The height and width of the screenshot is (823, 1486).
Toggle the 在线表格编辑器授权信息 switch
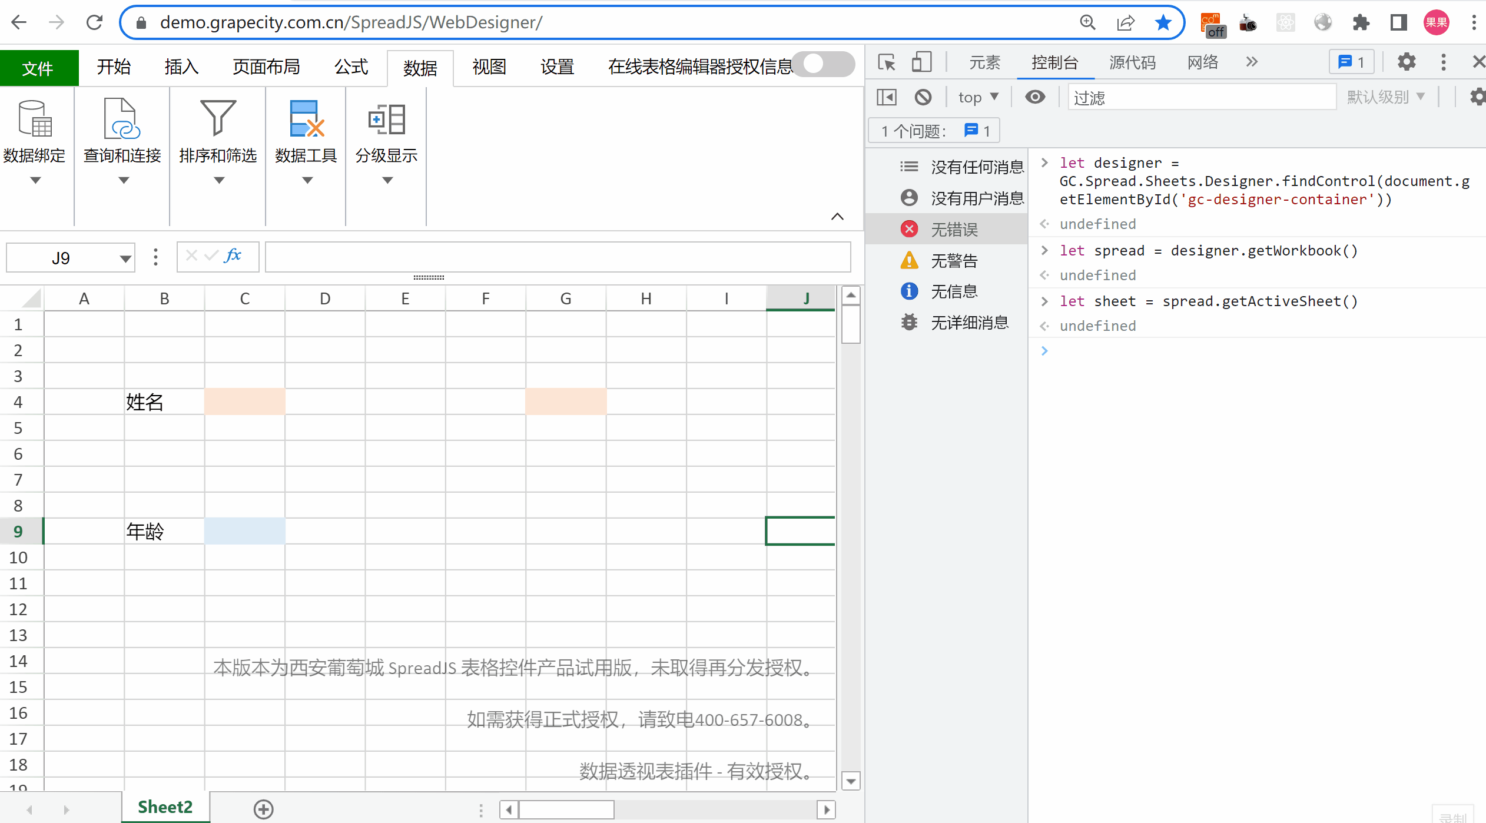[823, 64]
